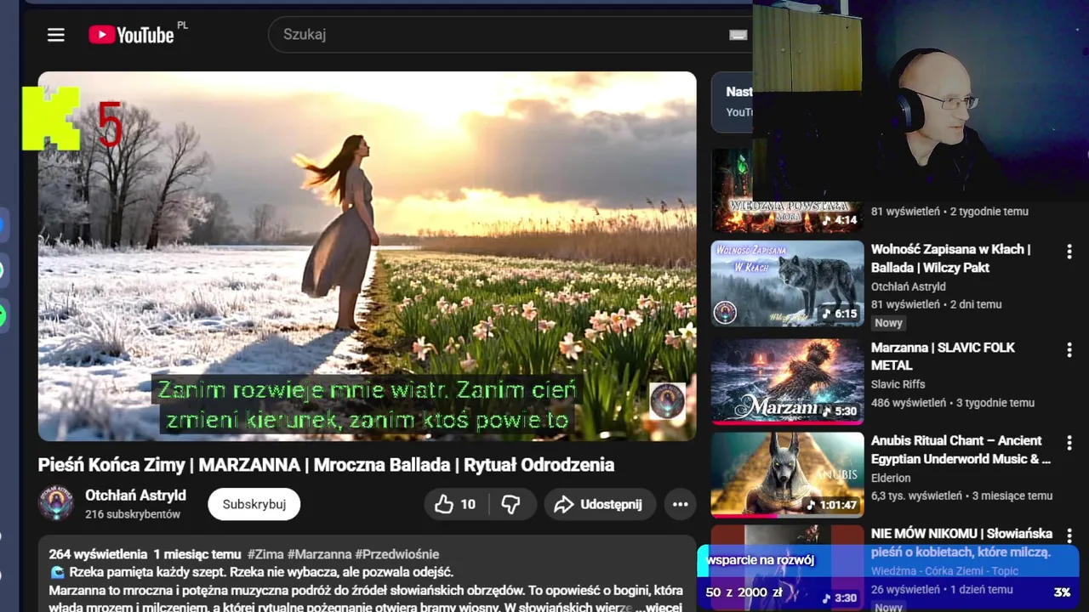Open options menu for Anubis Ritual Chant
This screenshot has height=612, width=1089.
(1069, 443)
